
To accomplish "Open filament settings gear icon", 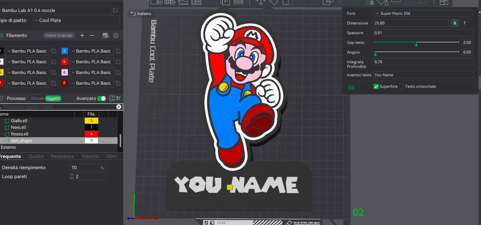I will pyautogui.click(x=116, y=35).
